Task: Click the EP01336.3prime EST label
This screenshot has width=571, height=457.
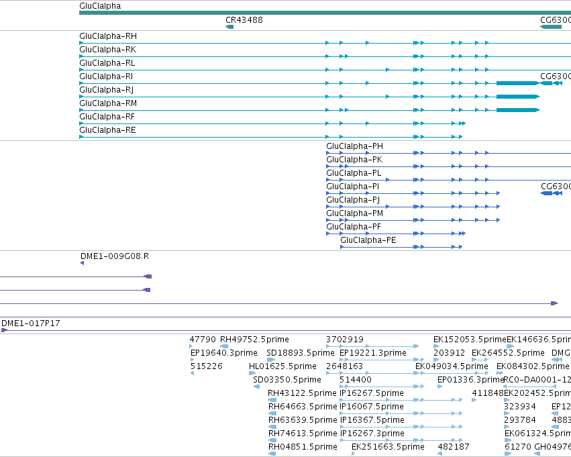Action: point(470,380)
